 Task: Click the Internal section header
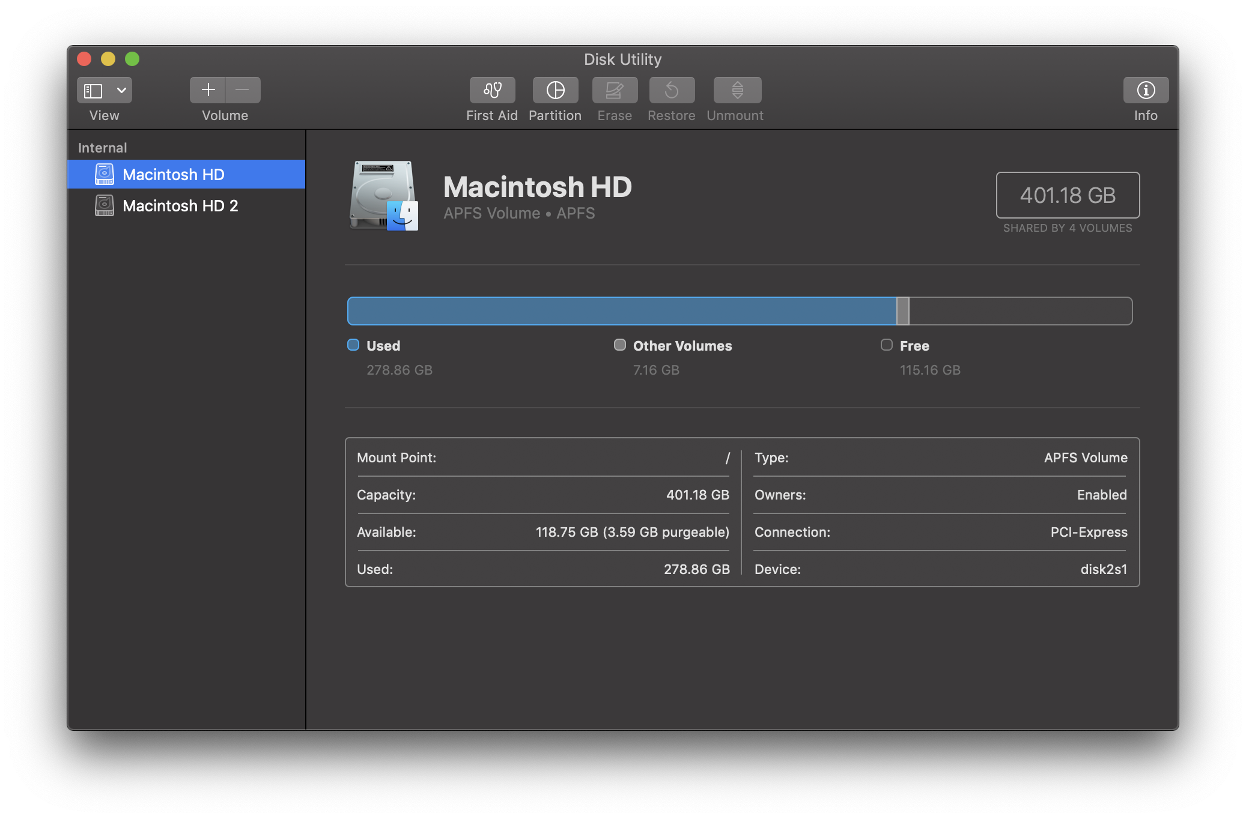(x=103, y=148)
